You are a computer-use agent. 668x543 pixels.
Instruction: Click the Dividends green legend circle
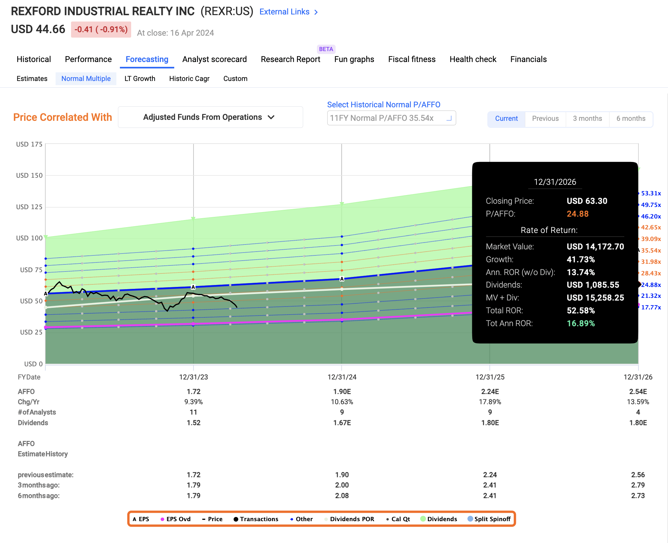coord(423,519)
